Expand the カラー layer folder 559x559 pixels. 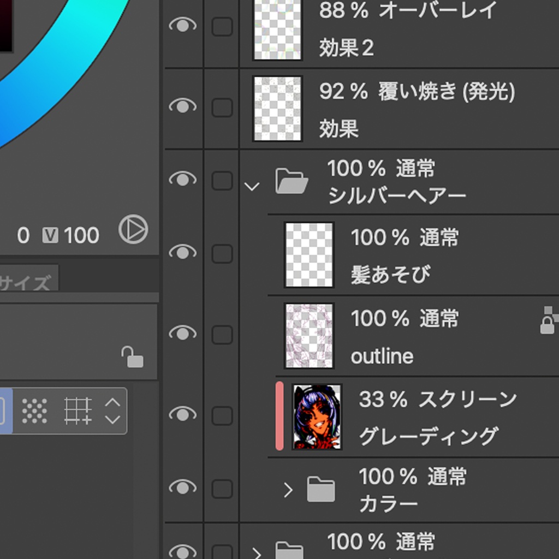pyautogui.click(x=288, y=490)
